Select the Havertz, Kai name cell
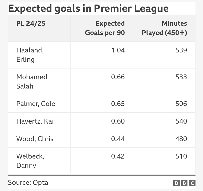203x191 pixels. point(39,121)
